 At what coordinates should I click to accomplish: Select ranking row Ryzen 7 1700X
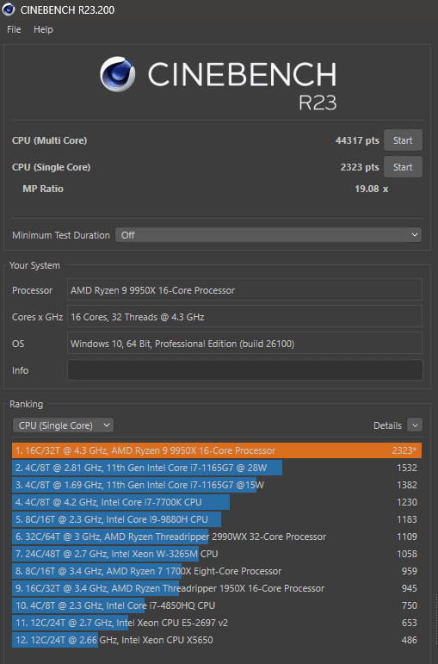coord(217,571)
